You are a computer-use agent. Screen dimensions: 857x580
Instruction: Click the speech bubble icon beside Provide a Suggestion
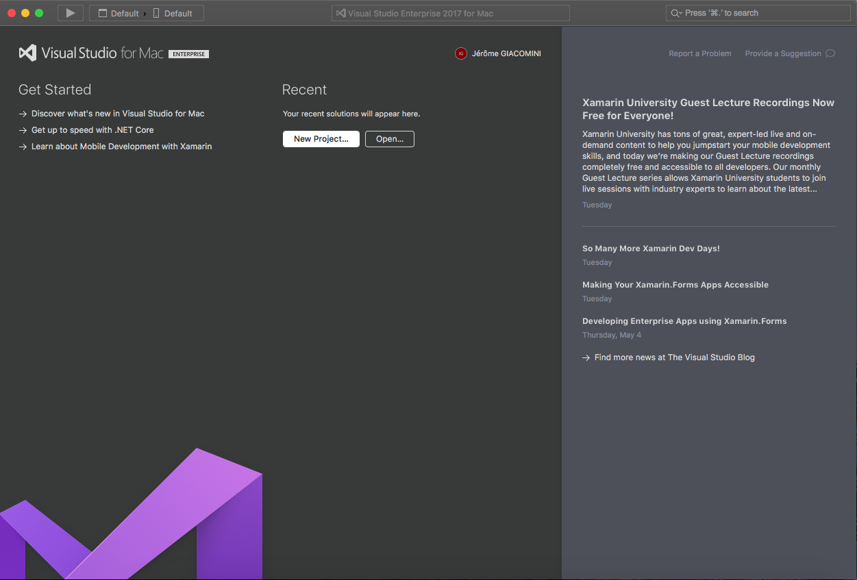tap(830, 53)
